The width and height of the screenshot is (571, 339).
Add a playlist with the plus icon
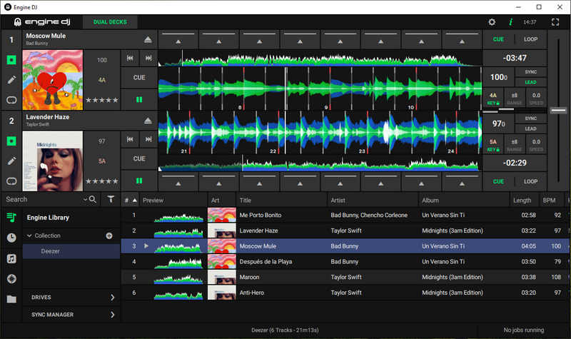tap(109, 236)
